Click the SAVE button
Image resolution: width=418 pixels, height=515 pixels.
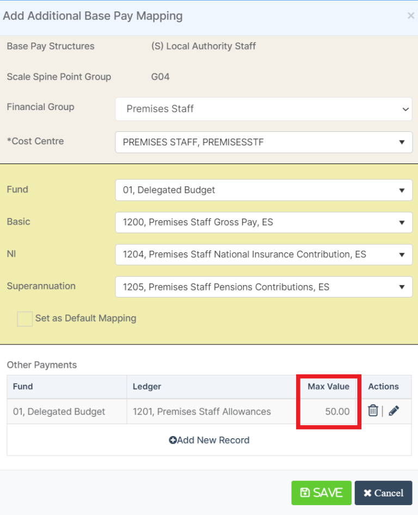(x=321, y=493)
